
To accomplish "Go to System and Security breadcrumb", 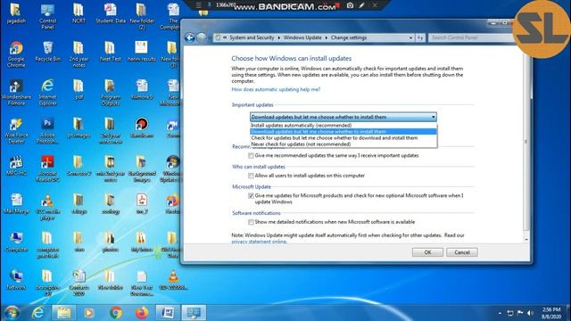I will coord(252,37).
